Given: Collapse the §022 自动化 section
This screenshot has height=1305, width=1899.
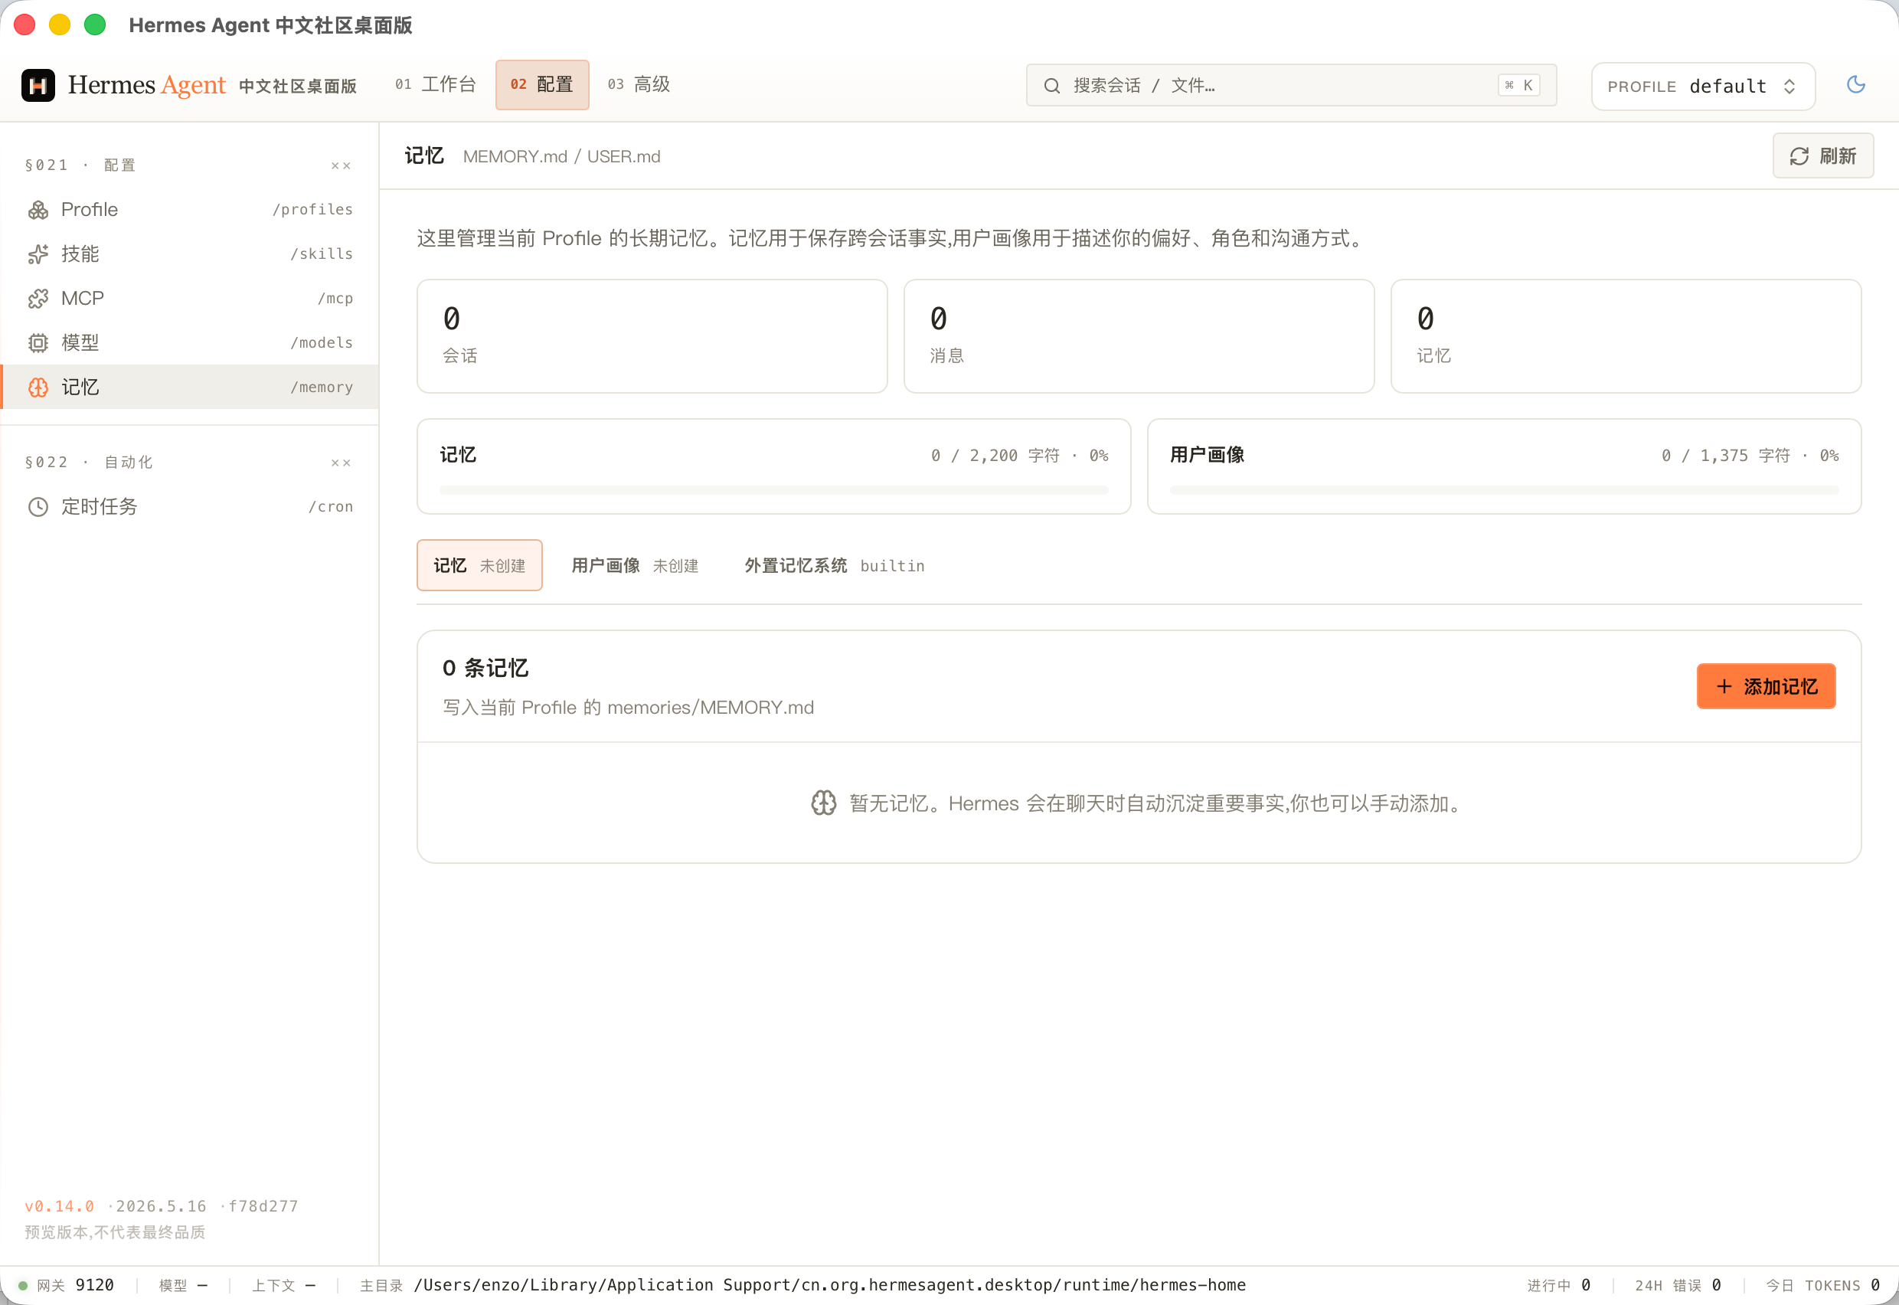Looking at the screenshot, I should pos(341,463).
